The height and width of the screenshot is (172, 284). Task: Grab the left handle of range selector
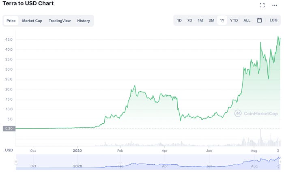point(16,161)
